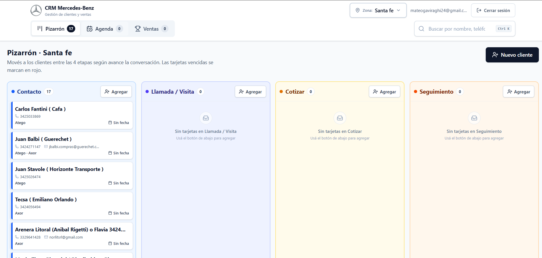Click the Cerrar sesión button

coord(493,10)
